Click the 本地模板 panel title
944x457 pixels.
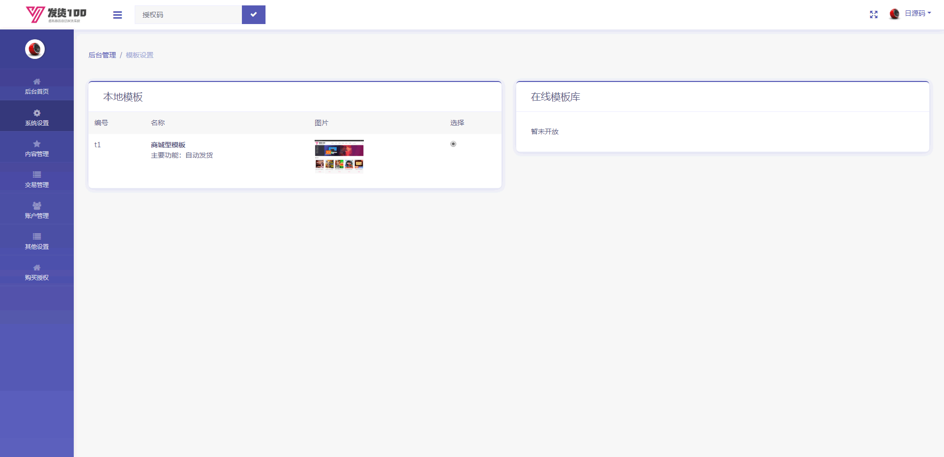click(123, 97)
